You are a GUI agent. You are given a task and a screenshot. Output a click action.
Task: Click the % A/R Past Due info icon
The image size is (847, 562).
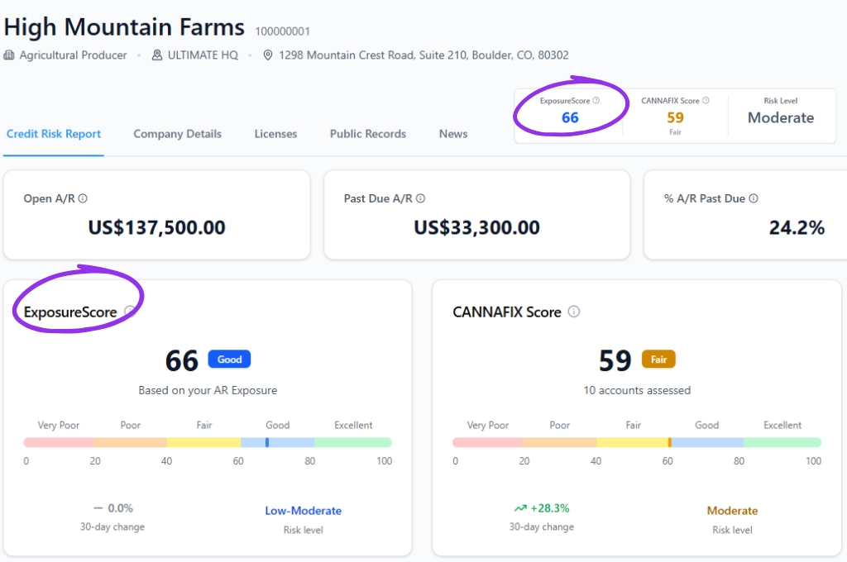754,198
